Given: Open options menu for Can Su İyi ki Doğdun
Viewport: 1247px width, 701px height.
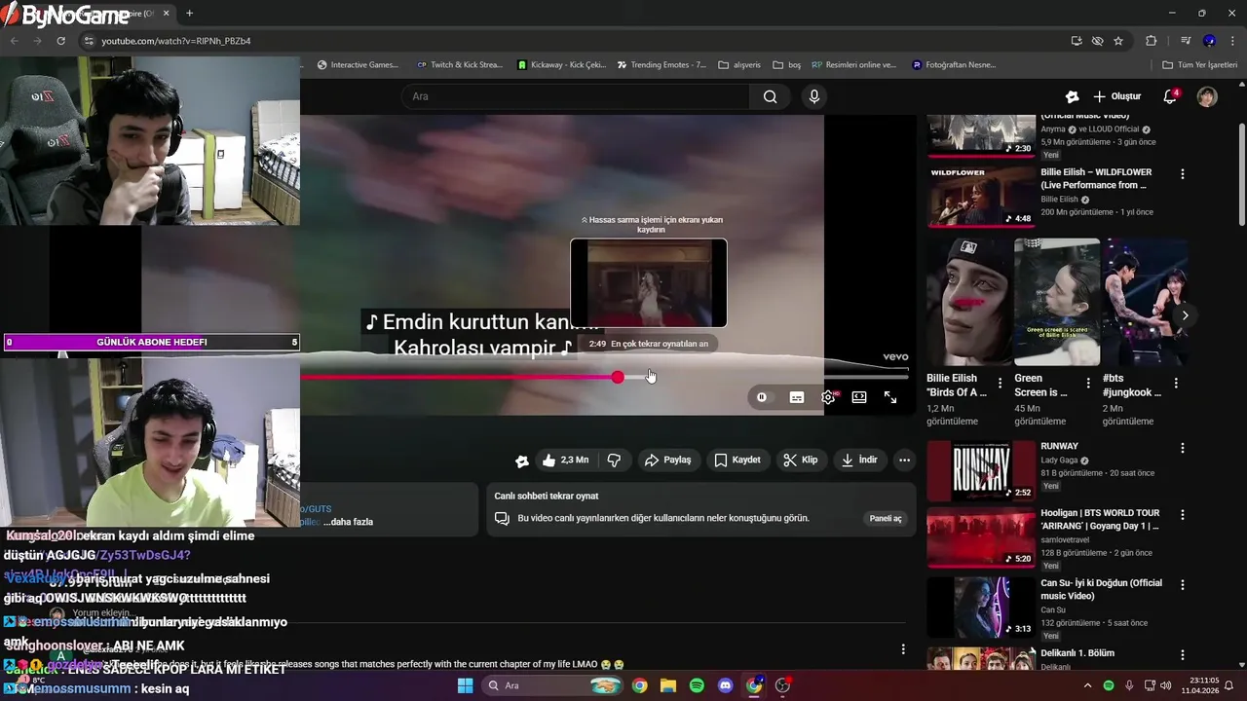Looking at the screenshot, I should [1183, 585].
